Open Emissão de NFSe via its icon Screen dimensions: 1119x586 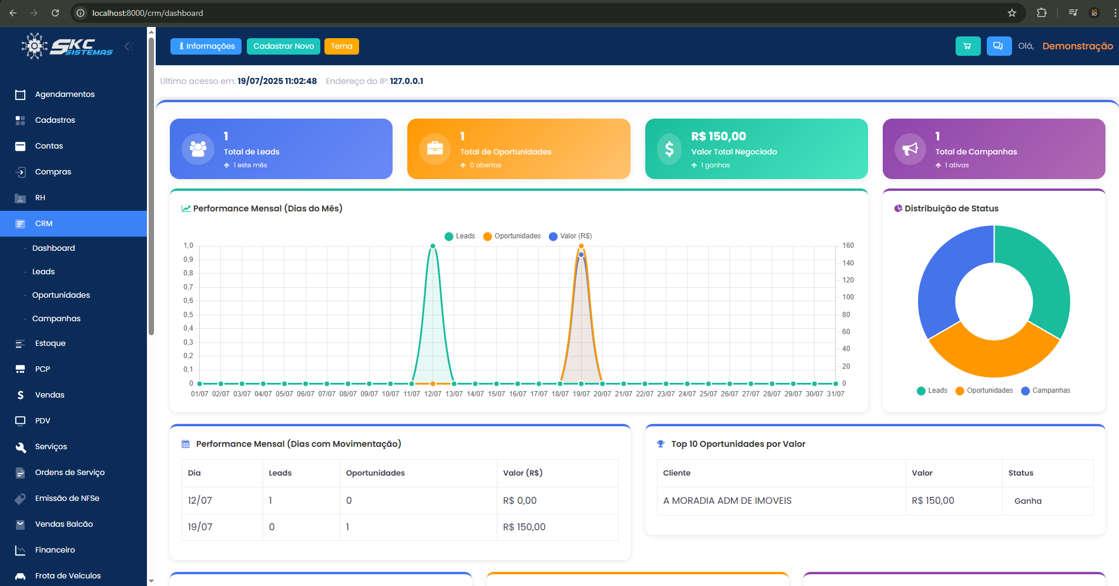click(19, 498)
